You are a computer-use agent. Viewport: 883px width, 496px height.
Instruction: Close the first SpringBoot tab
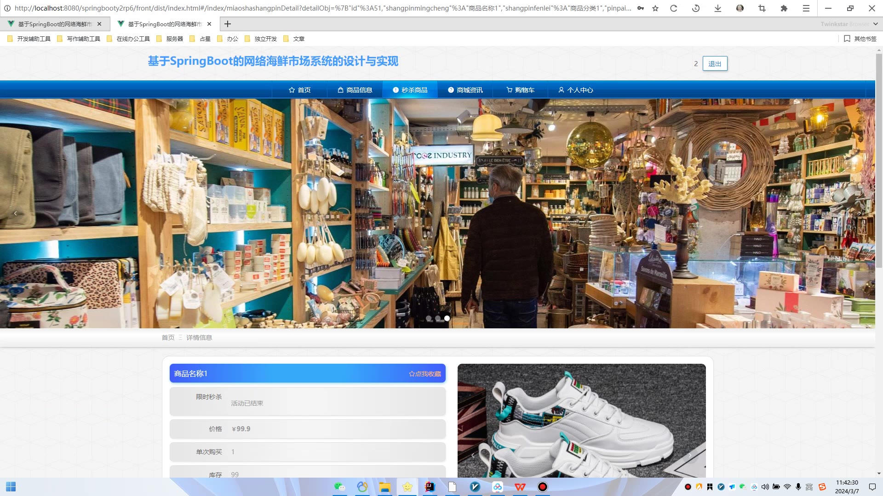[99, 24]
